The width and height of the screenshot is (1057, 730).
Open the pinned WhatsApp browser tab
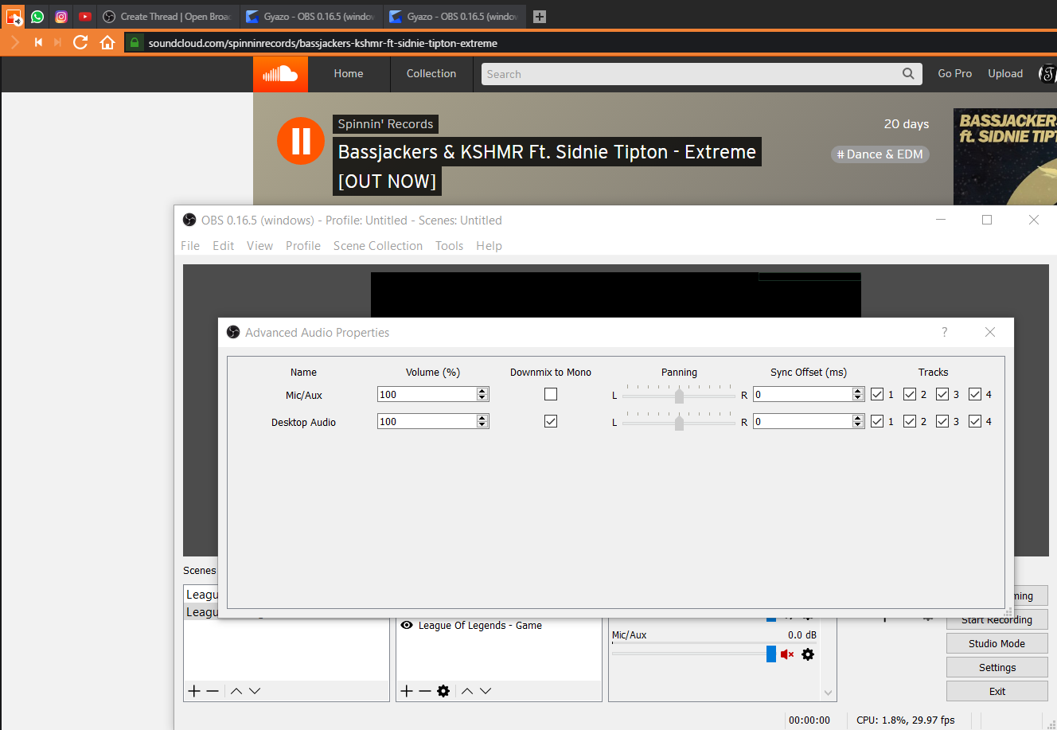coord(37,16)
